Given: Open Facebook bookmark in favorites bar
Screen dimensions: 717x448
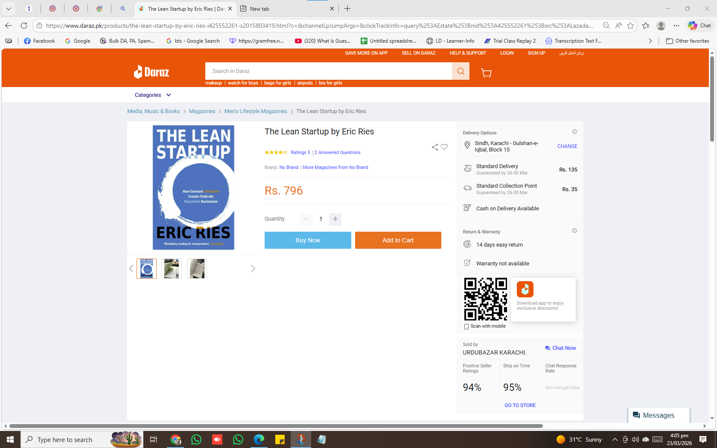Looking at the screenshot, I should [39, 41].
